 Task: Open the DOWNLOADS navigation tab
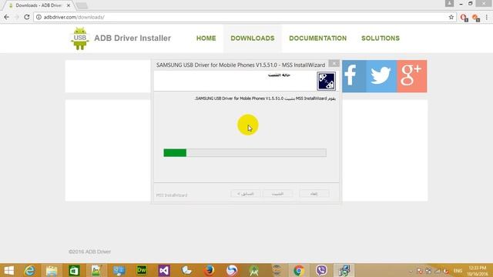click(x=253, y=38)
